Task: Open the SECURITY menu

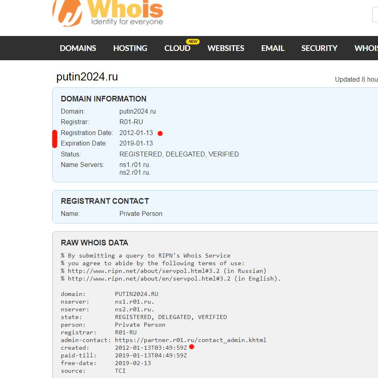Action: click(x=319, y=48)
